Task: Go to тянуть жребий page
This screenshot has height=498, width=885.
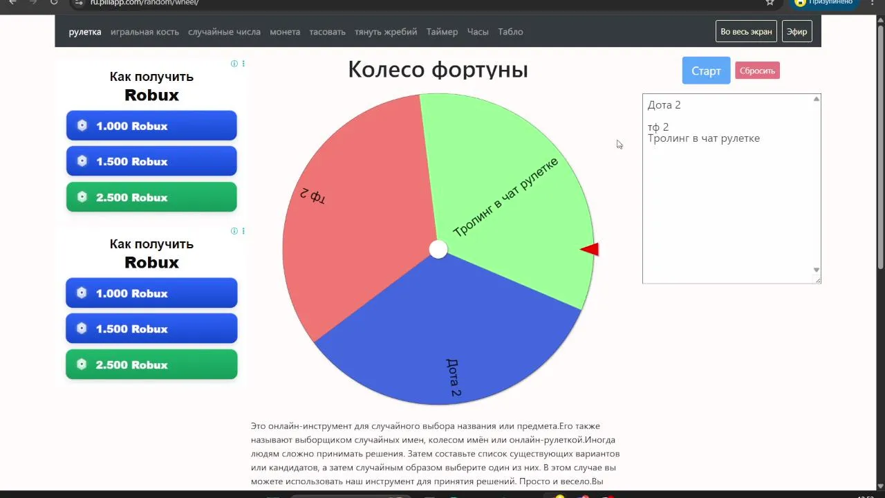Action: 386,32
